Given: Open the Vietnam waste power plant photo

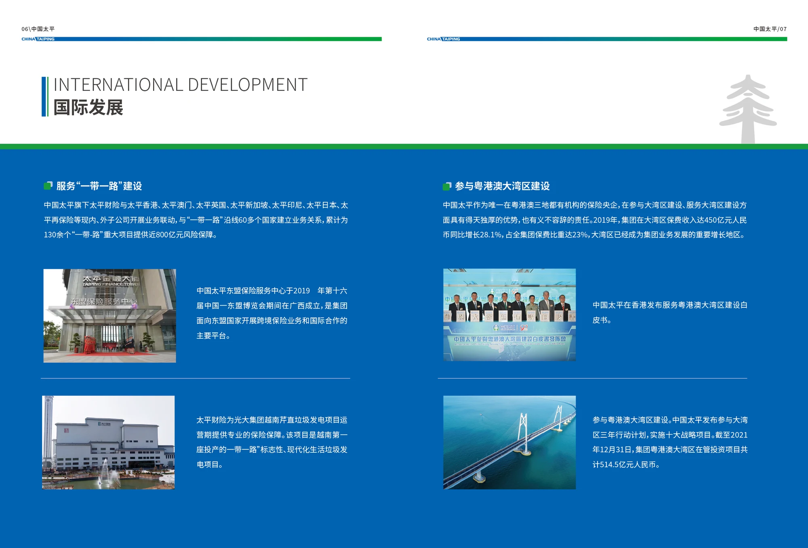Looking at the screenshot, I should coord(108,442).
